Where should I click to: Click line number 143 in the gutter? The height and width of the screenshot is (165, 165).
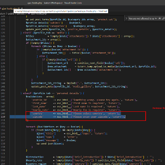(x=3, y=93)
